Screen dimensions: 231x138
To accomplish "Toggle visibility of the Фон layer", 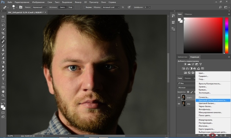I will tap(179, 104).
